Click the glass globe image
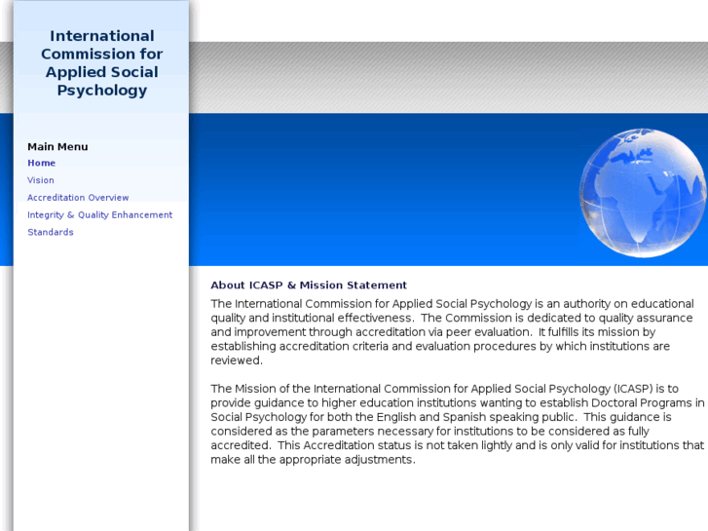Image resolution: width=708 pixels, height=531 pixels. [x=643, y=194]
